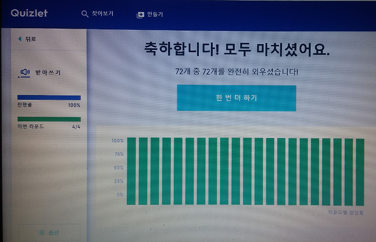The height and width of the screenshot is (242, 376).
Task: Click the 100% chart axis label
Action: click(x=118, y=141)
